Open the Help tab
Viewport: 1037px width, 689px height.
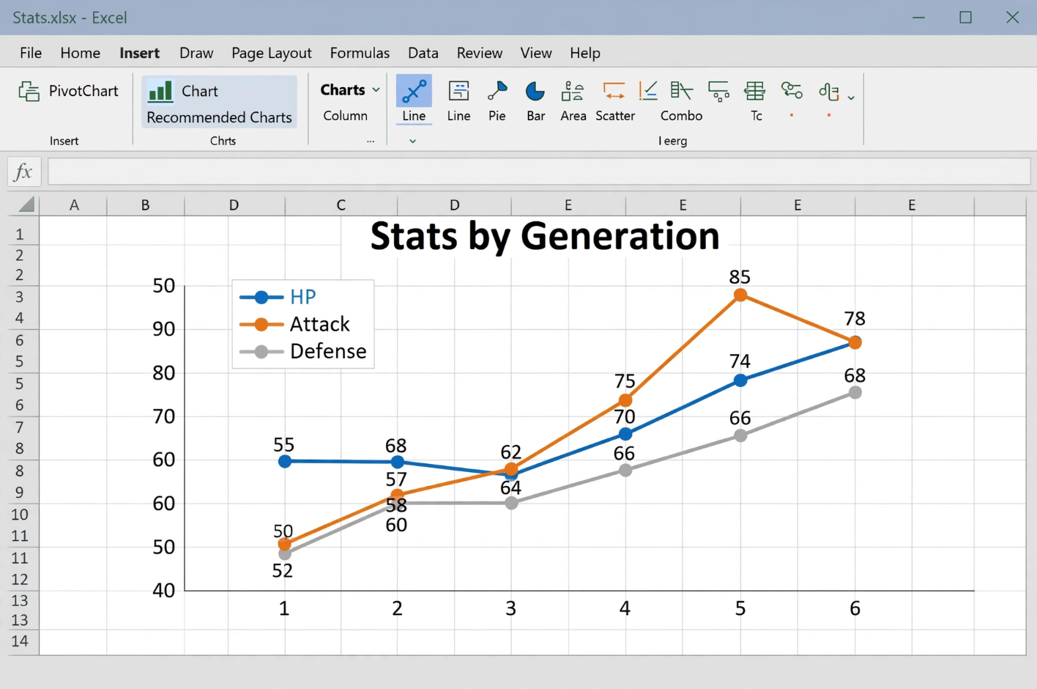(585, 53)
